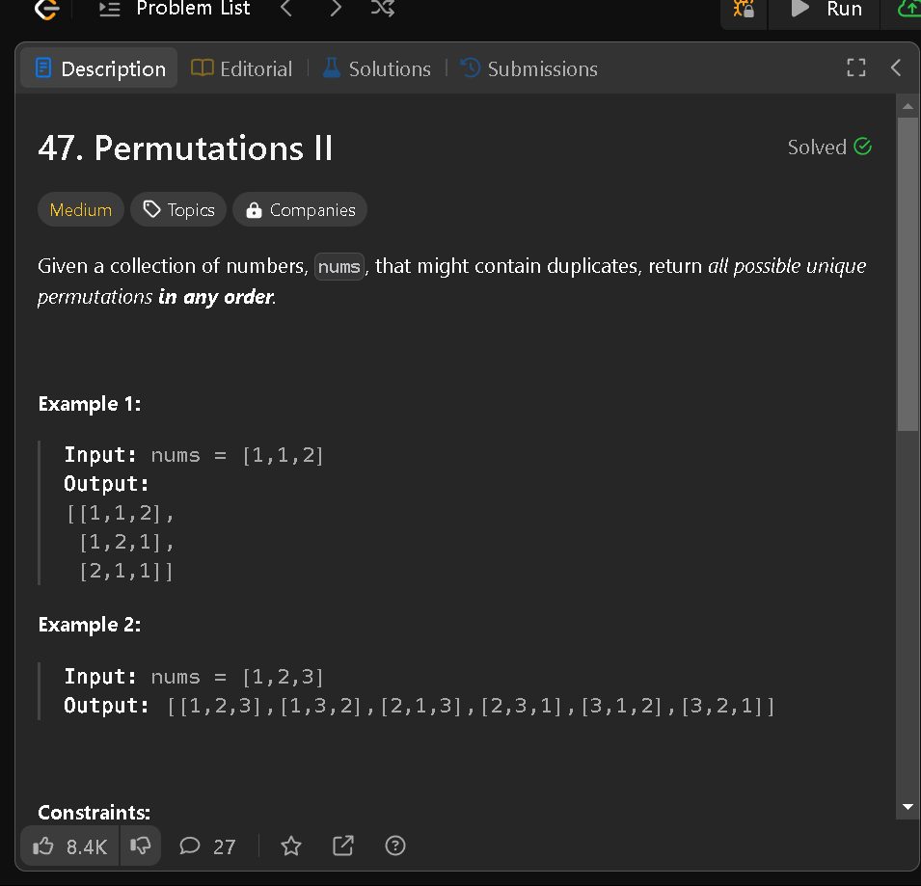Submit the solution via green cloud icon
This screenshot has width=921, height=886.
click(x=910, y=10)
